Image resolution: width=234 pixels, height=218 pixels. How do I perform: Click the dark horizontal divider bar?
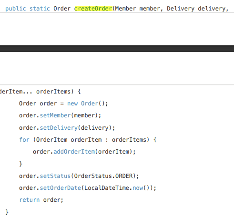pos(117,49)
